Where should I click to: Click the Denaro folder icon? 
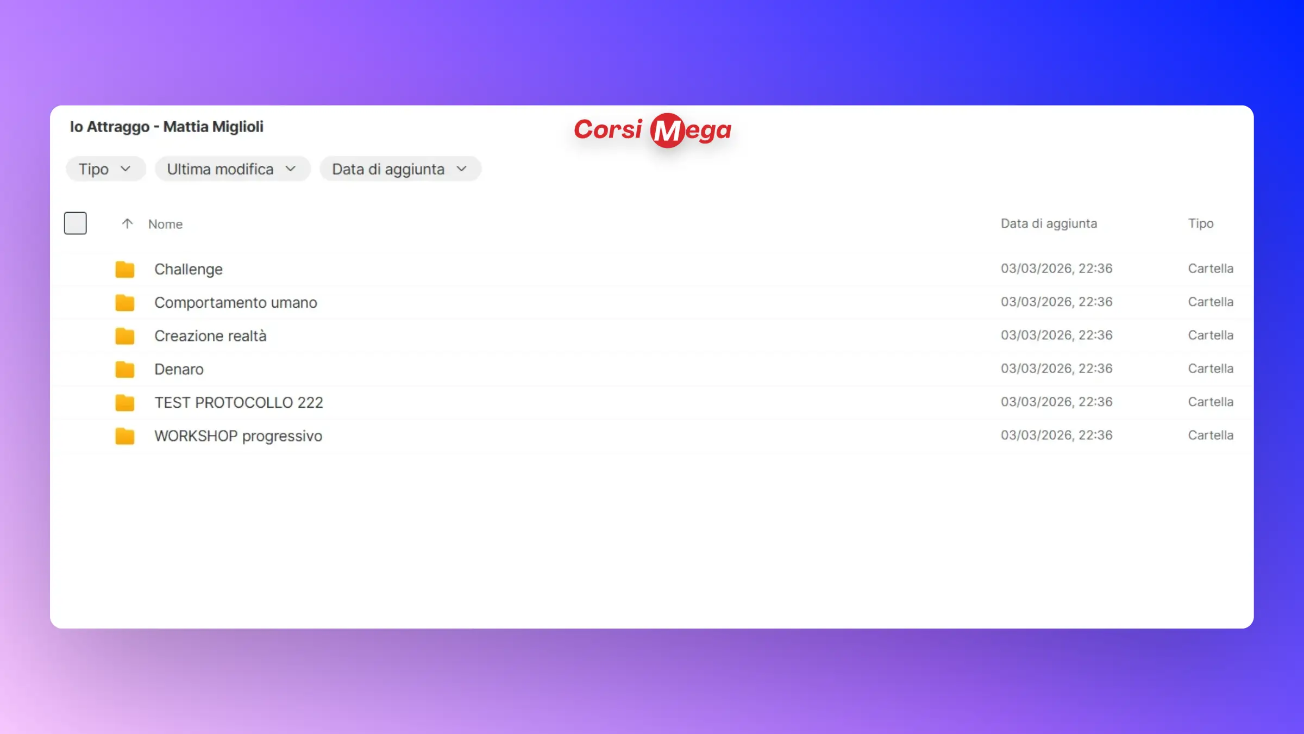click(124, 369)
